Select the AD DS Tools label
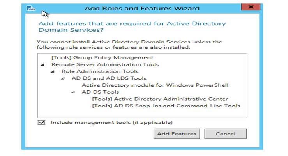The width and height of the screenshot is (288, 156). click(100, 92)
